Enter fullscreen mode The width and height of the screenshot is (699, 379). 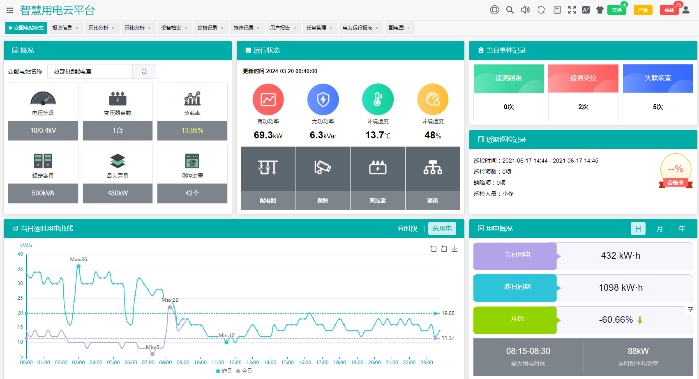pyautogui.click(x=572, y=10)
